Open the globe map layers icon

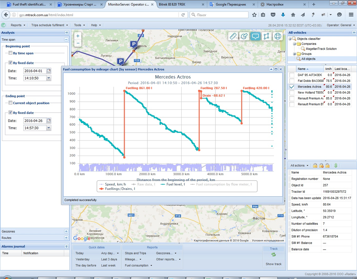(278, 36)
